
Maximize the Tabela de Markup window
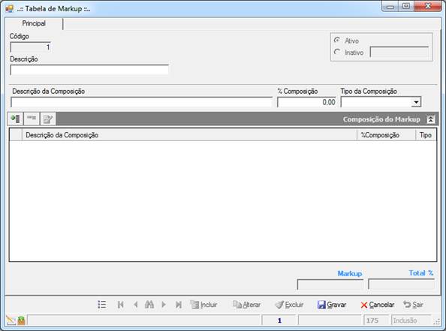click(406, 6)
